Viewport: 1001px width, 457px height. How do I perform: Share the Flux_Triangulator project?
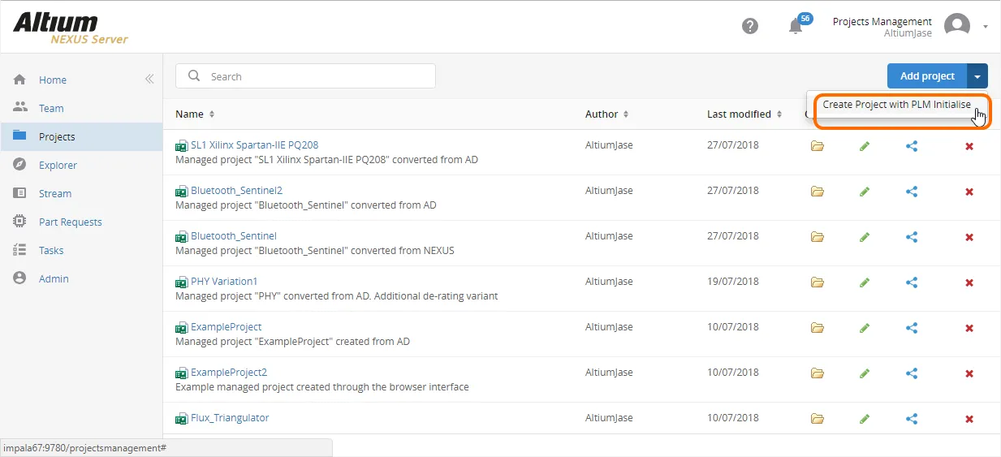(x=912, y=419)
